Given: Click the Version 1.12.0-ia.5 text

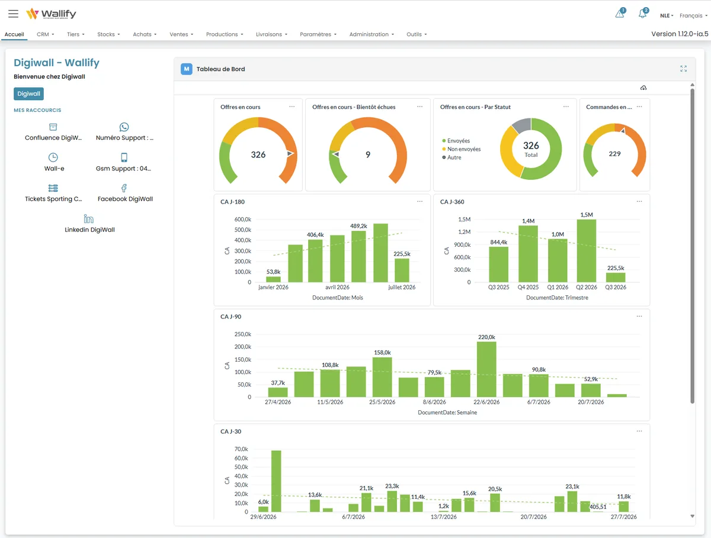Looking at the screenshot, I should tap(680, 34).
